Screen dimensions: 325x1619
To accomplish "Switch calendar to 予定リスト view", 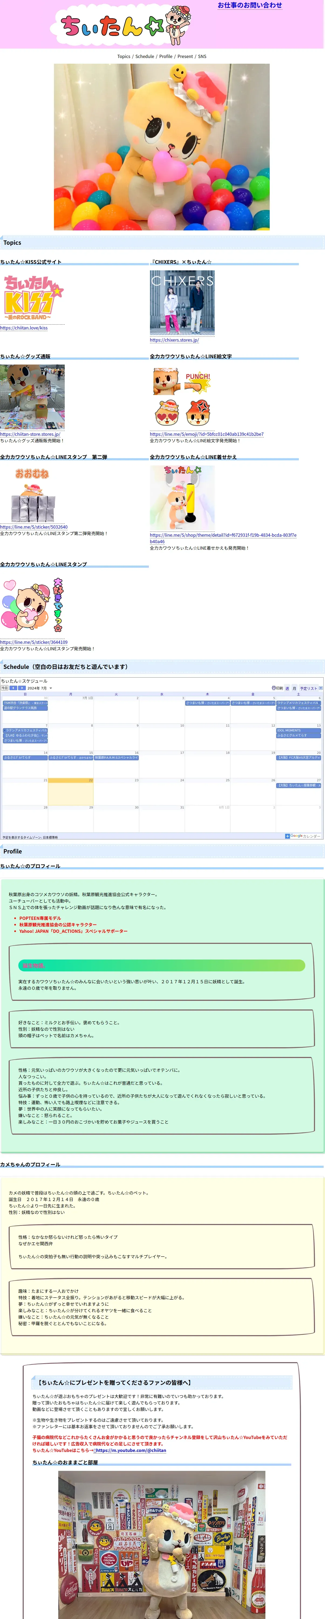I will pyautogui.click(x=308, y=688).
